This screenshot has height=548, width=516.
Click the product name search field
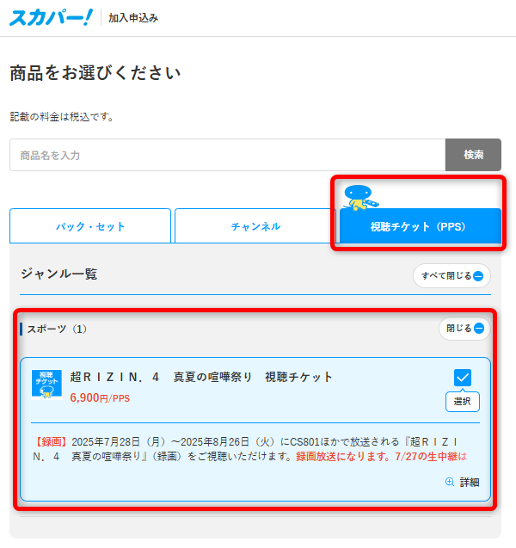[227, 155]
